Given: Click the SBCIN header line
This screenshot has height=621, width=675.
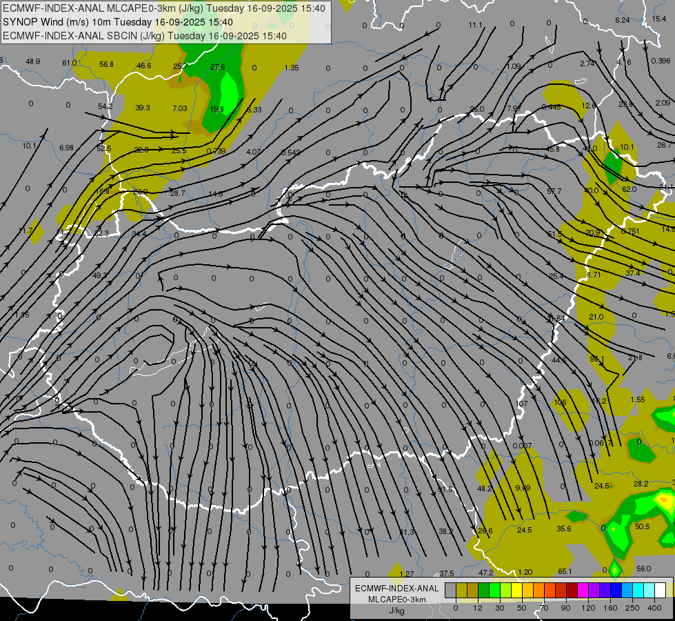Looking at the screenshot, I should coord(145,36).
